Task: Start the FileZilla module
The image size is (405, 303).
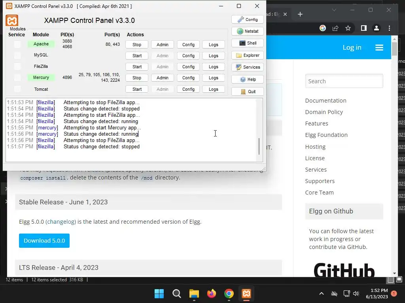Action: (x=137, y=67)
